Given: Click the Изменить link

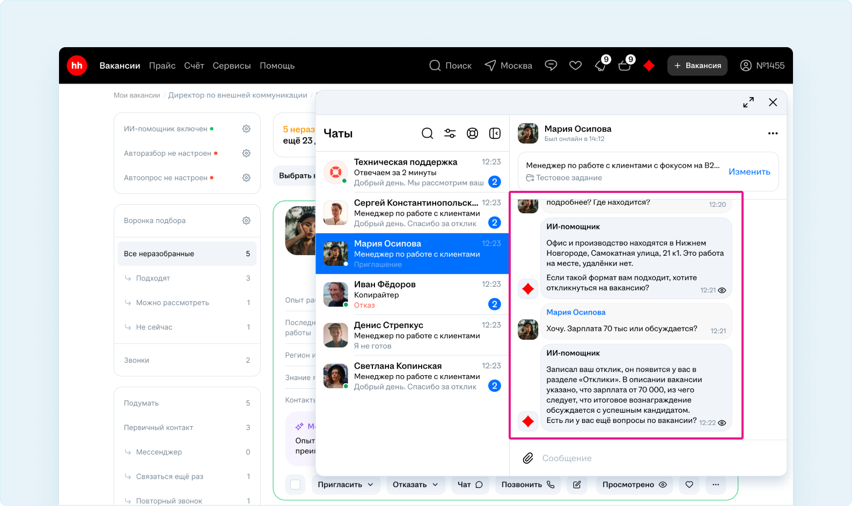Looking at the screenshot, I should click(749, 172).
